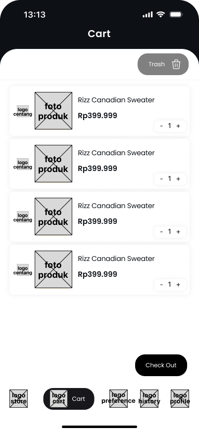The image size is (199, 432).
Task: Increase quantity of the first sweater
Action: coord(178,126)
